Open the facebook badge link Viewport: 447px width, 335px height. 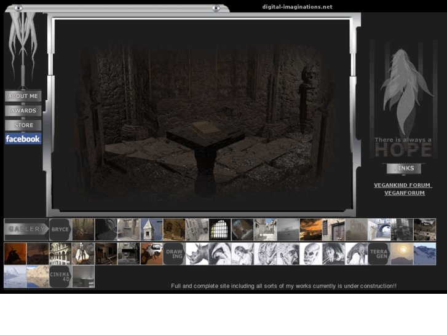click(x=23, y=139)
